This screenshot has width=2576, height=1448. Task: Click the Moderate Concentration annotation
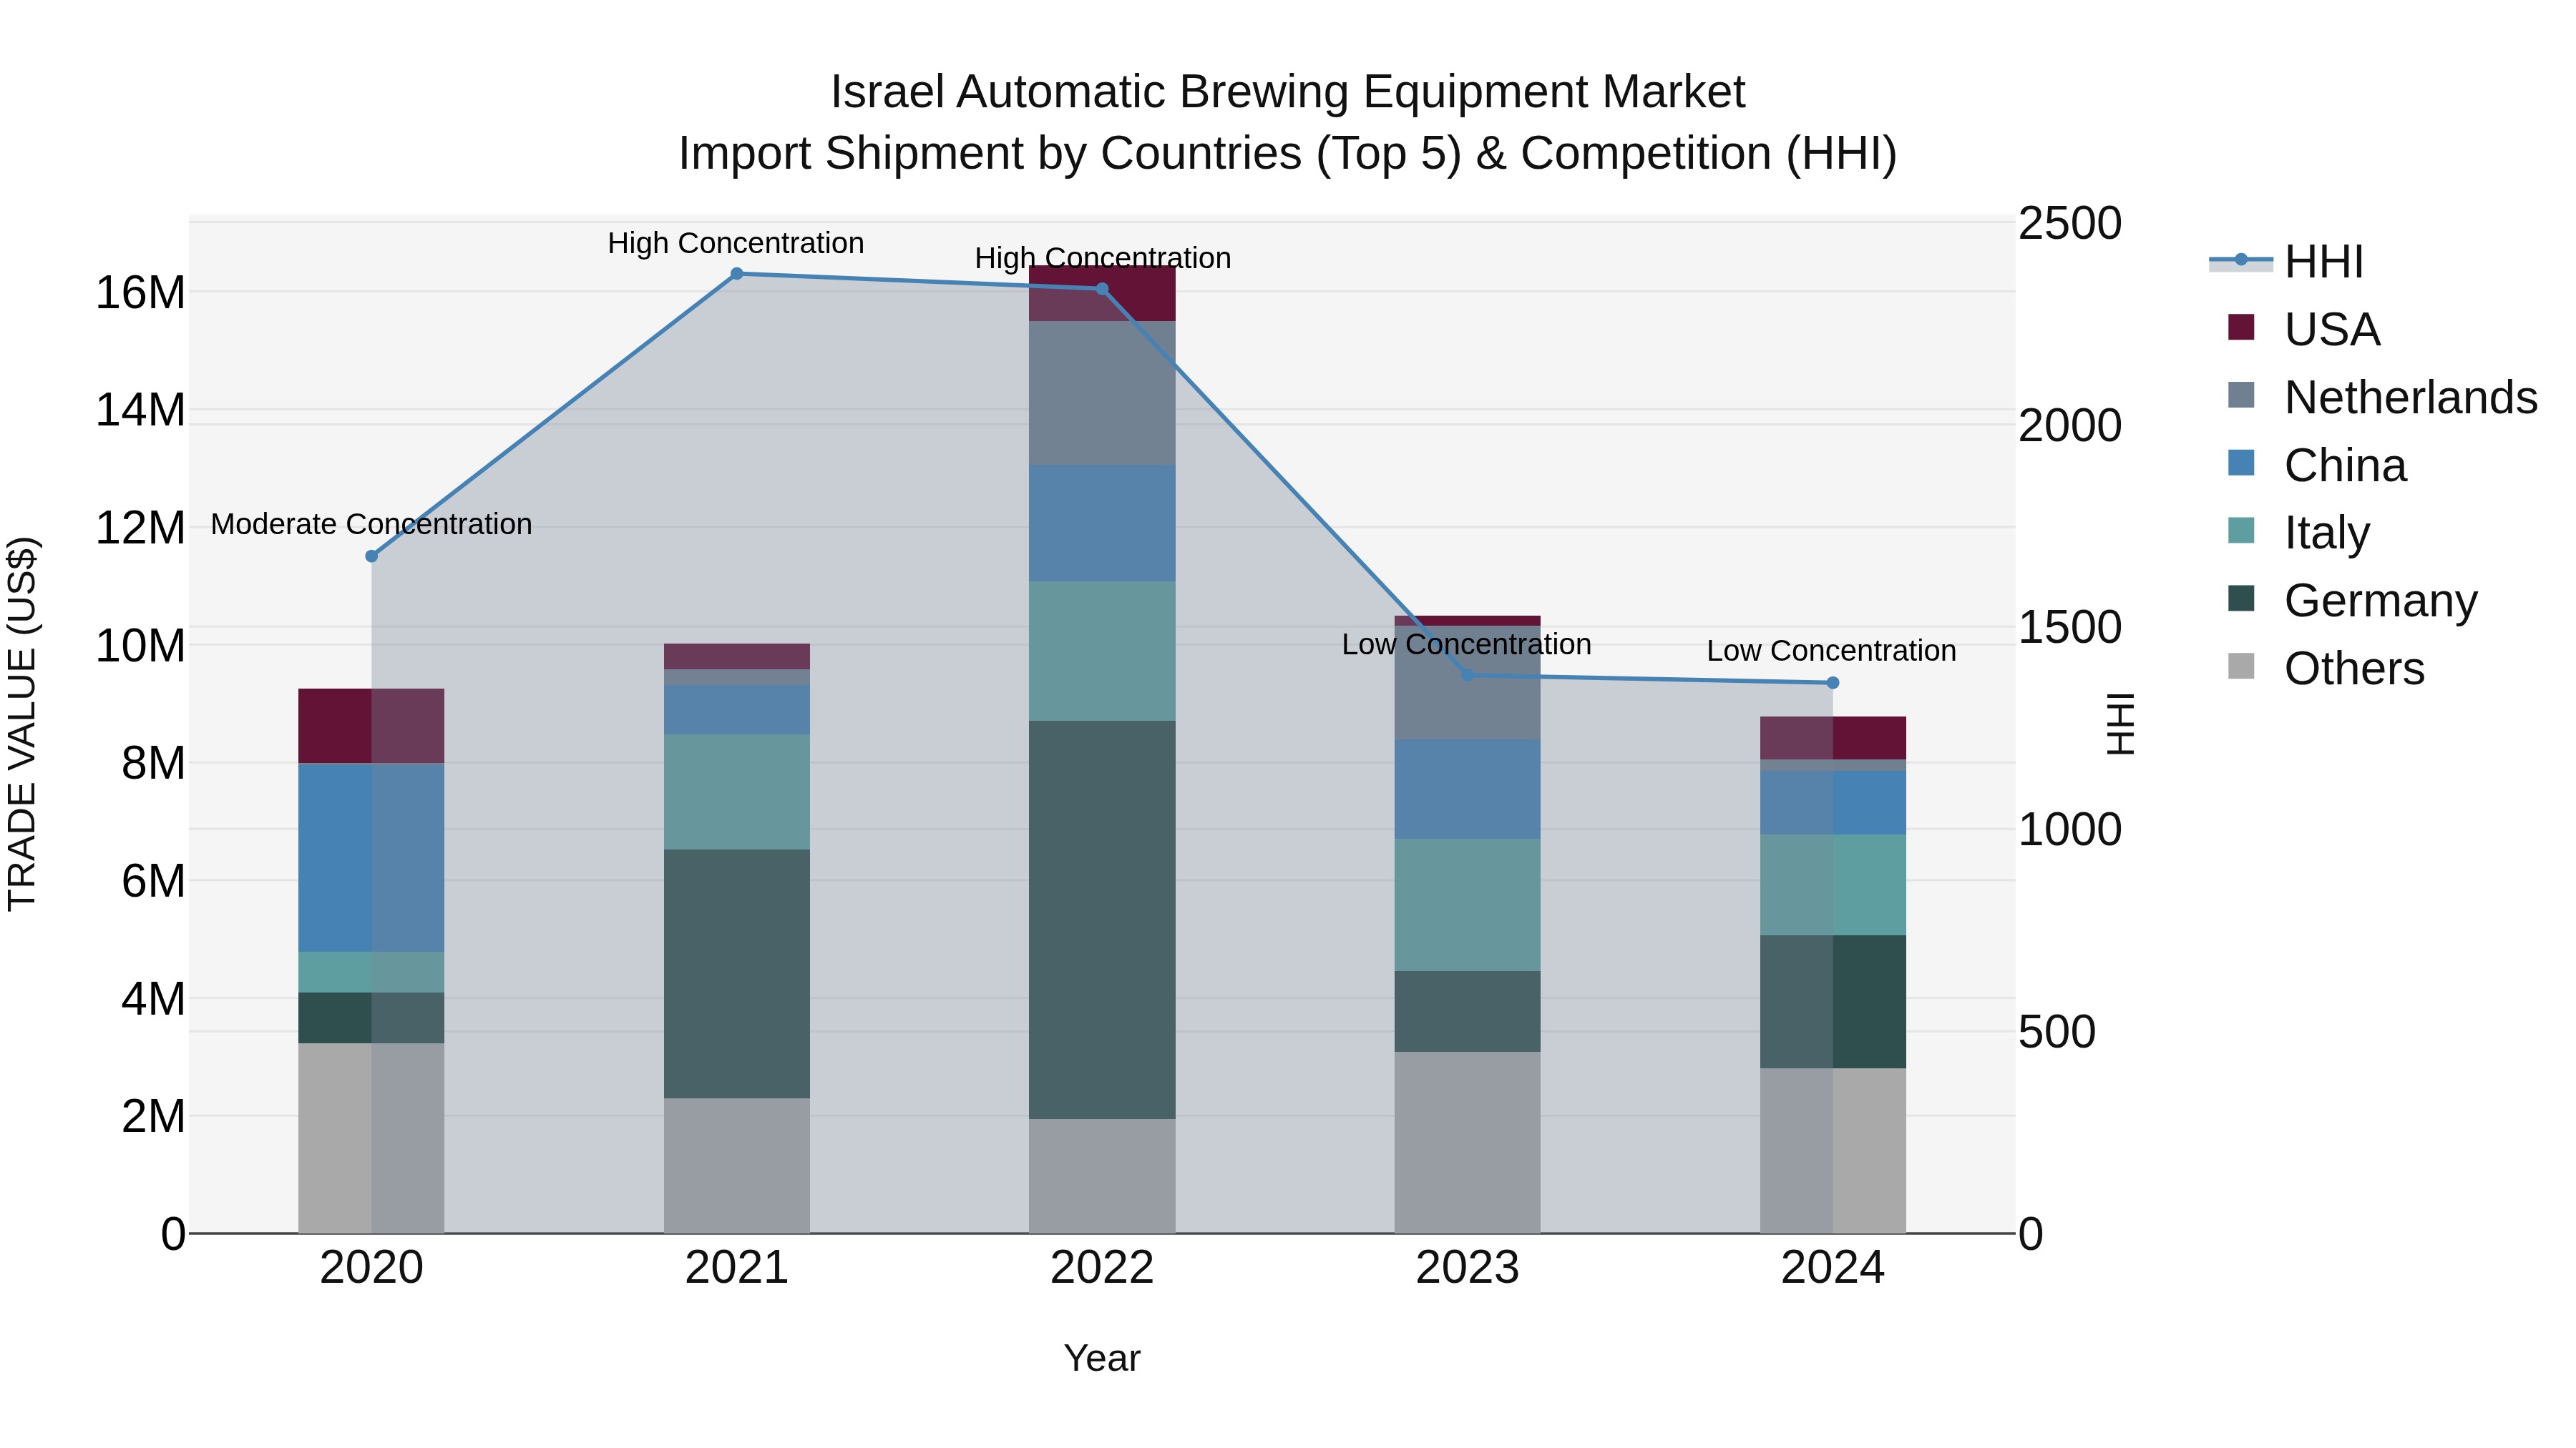pos(371,525)
